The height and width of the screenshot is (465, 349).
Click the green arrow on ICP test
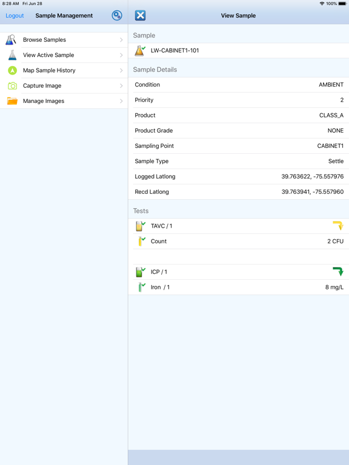point(338,271)
